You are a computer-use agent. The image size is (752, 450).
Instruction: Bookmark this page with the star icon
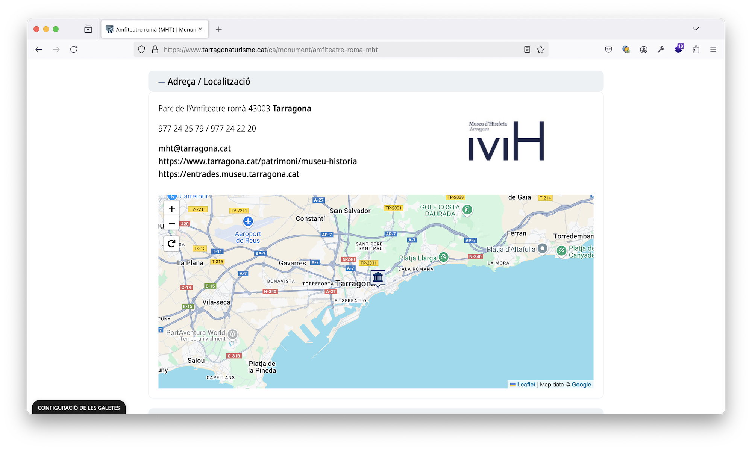pos(541,50)
